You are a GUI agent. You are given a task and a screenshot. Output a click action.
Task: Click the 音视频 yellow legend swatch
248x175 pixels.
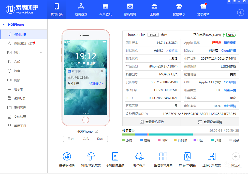[x=175, y=140]
